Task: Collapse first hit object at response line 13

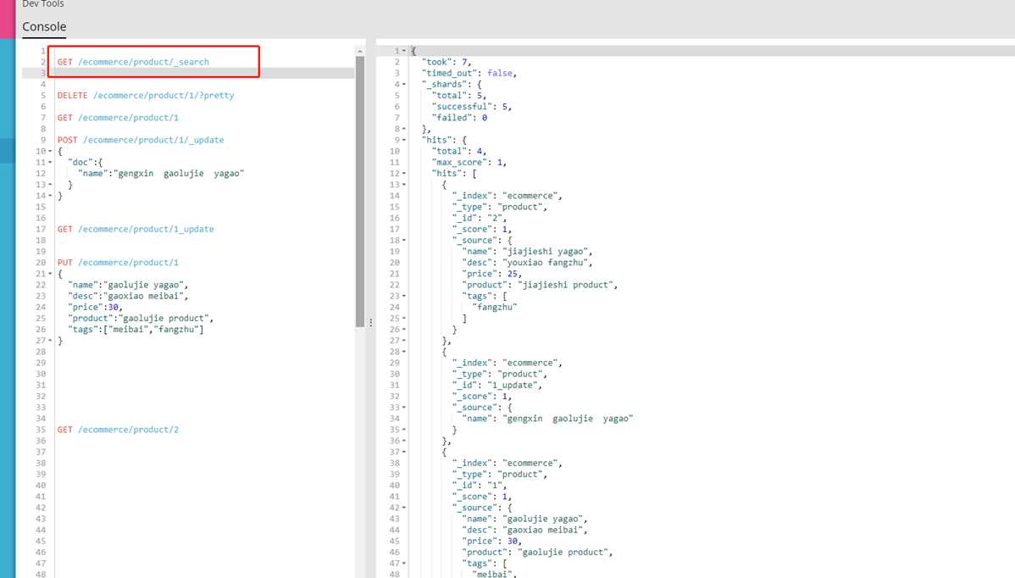Action: [405, 185]
